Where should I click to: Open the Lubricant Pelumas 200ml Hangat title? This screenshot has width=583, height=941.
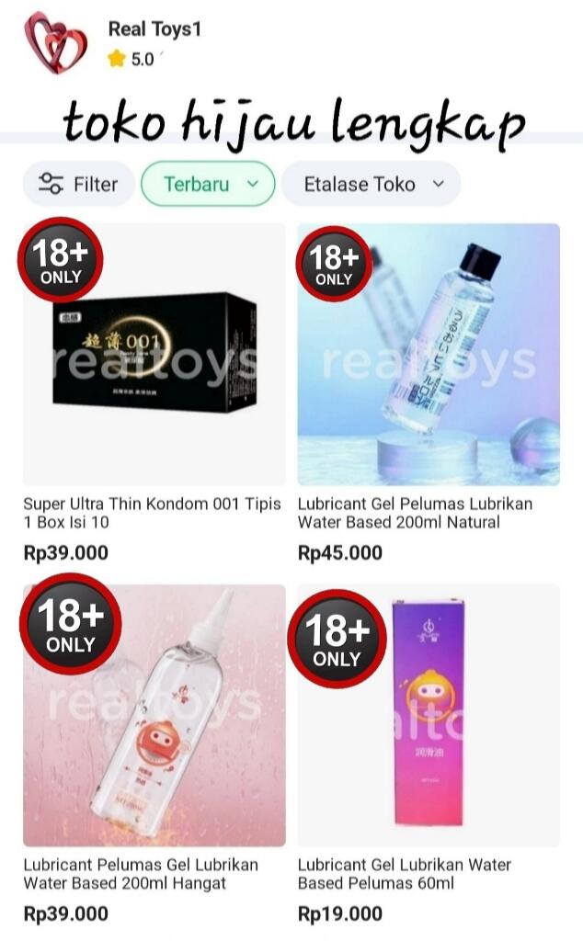tap(141, 874)
